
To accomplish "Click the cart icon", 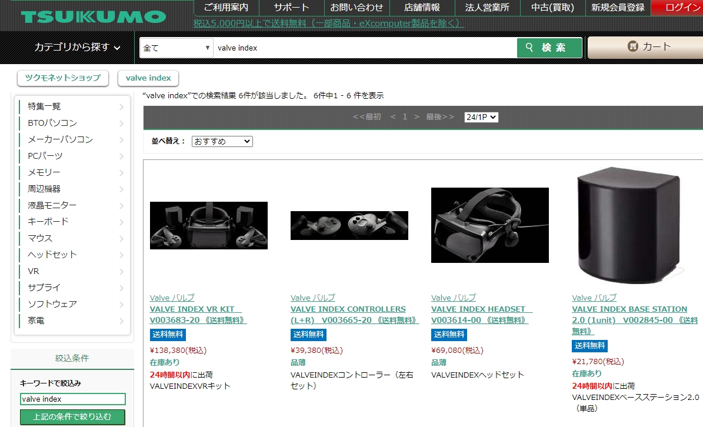I will click(x=632, y=46).
